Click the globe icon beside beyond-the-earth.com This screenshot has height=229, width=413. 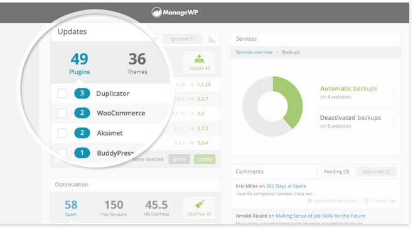click(x=310, y=201)
